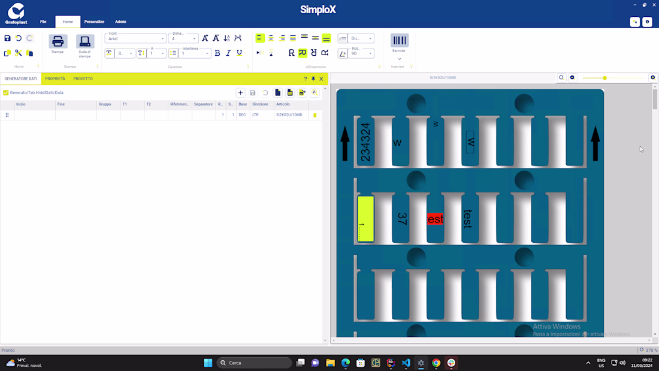
Task: Select the Home ribbon tab
Action: (68, 22)
